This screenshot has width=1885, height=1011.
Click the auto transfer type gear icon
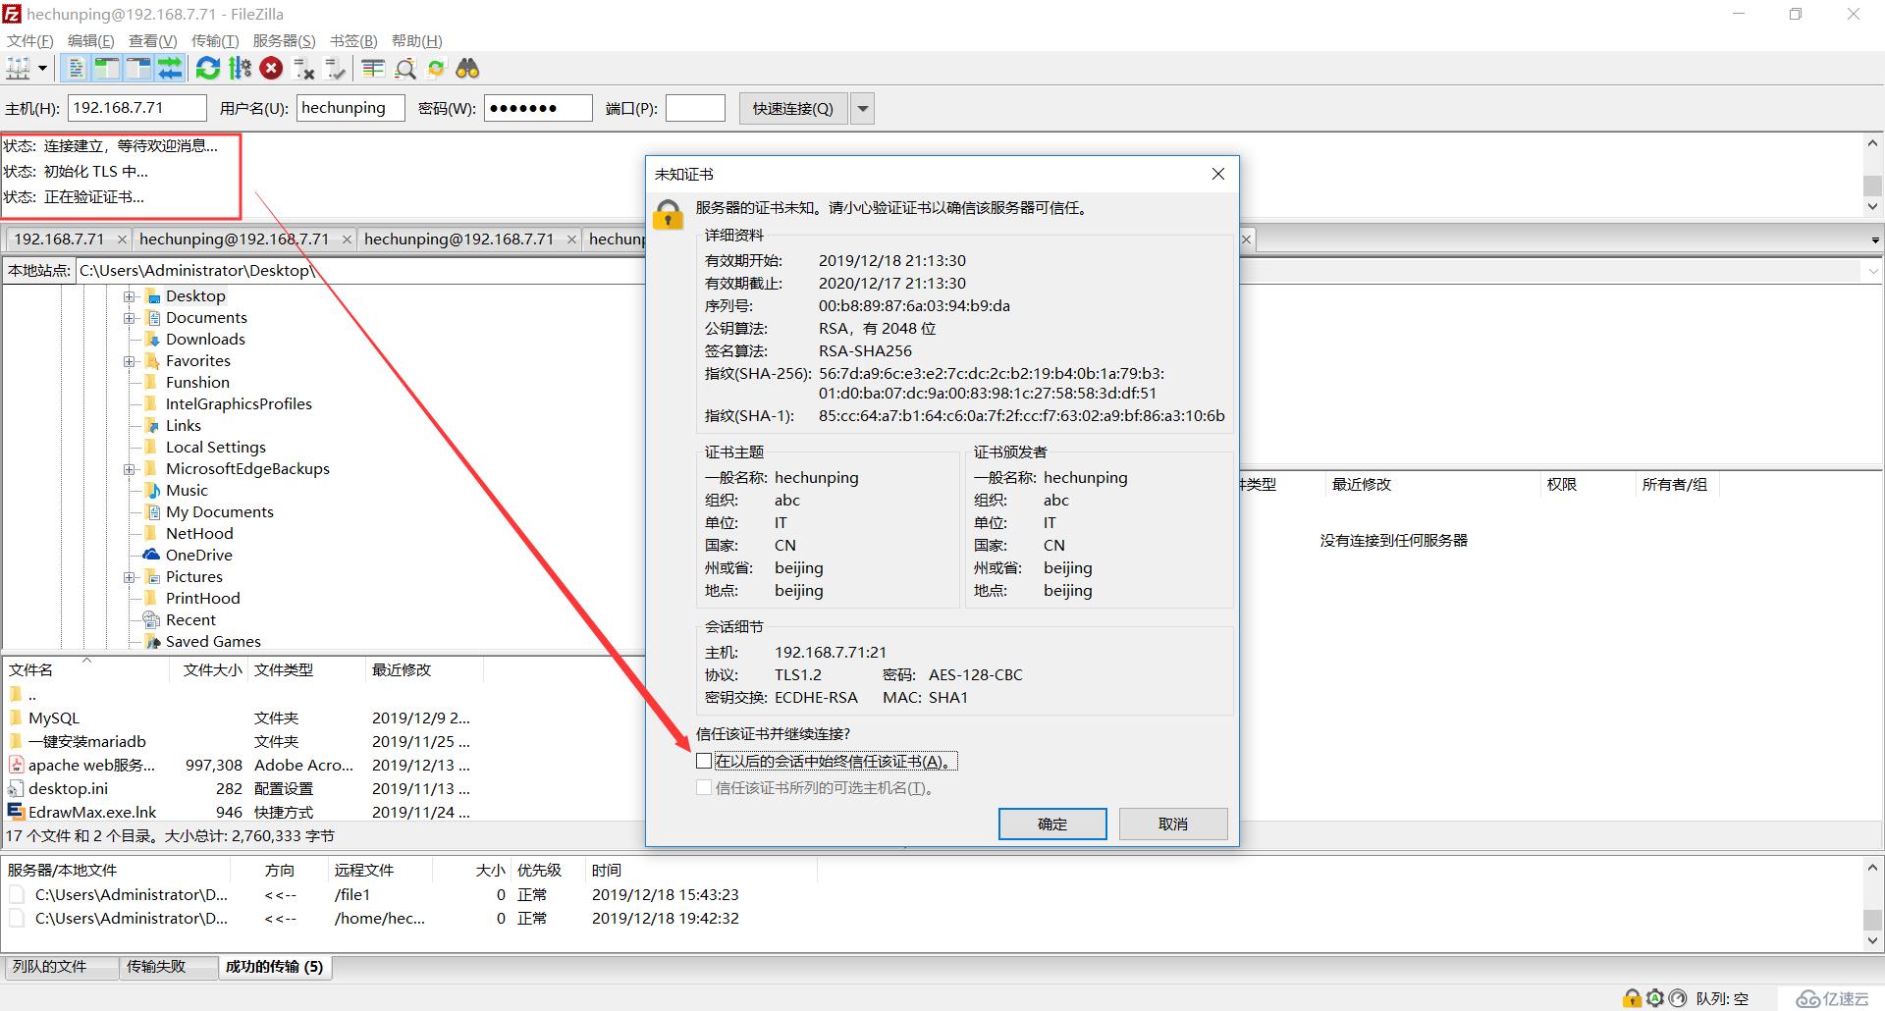1655,998
